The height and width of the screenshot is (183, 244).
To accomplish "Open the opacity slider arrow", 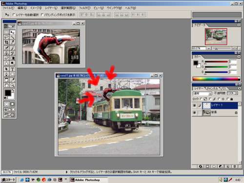I will (236, 93).
